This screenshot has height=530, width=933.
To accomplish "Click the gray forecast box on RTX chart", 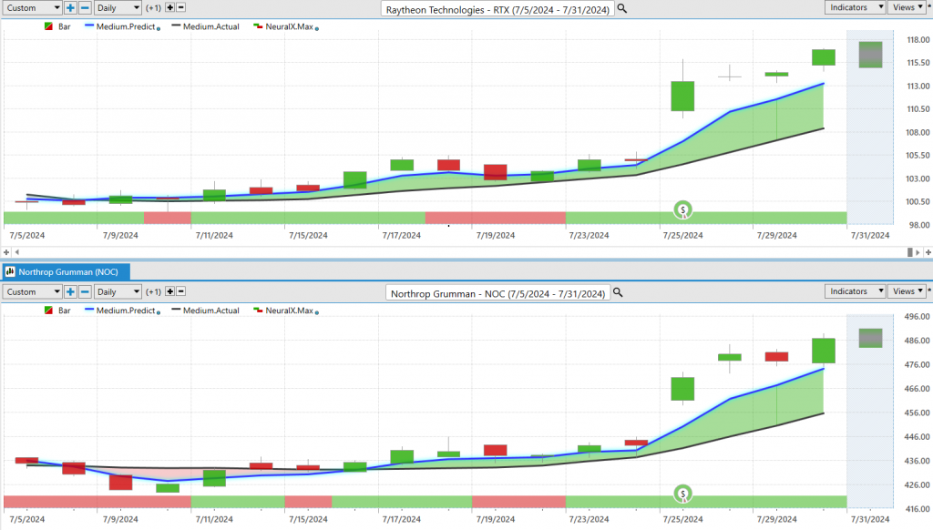I will [x=870, y=55].
